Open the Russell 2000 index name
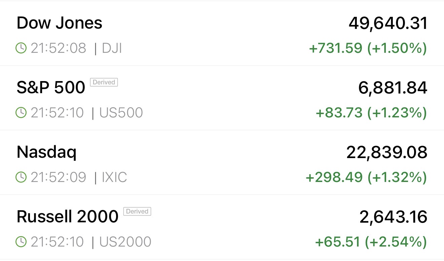 pyautogui.click(x=67, y=217)
